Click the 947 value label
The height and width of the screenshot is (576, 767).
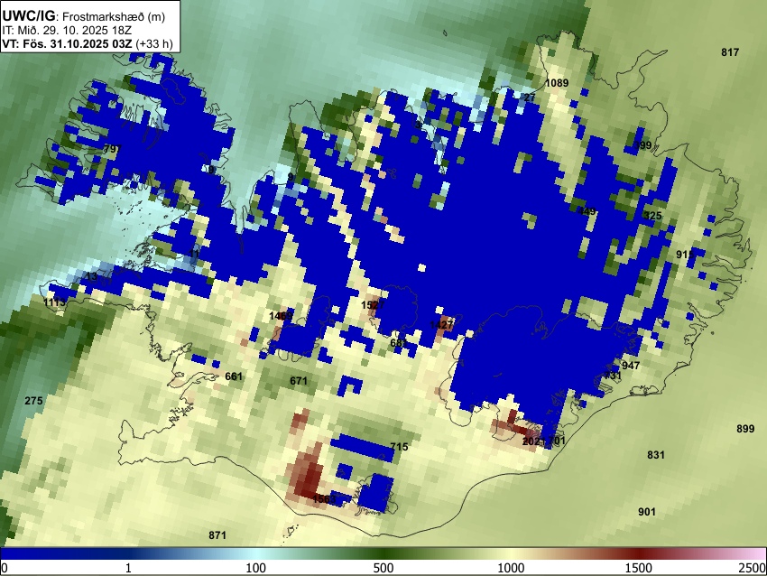point(631,366)
